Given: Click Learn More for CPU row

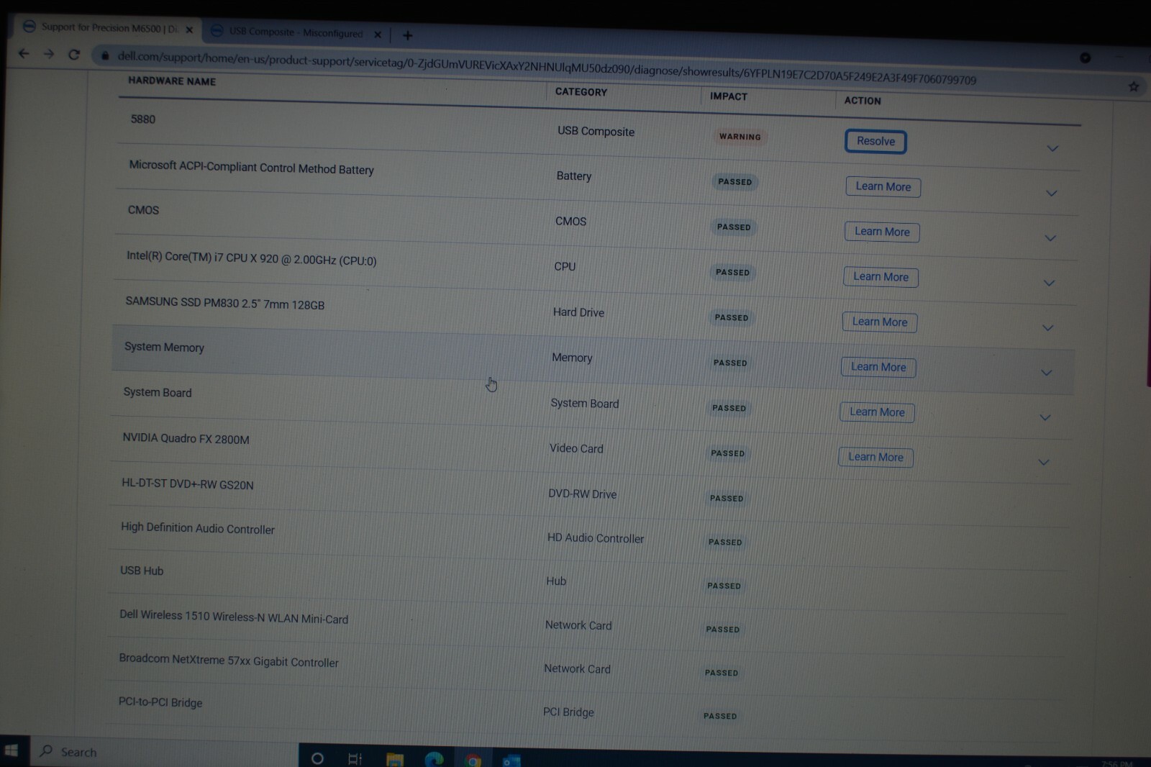Looking at the screenshot, I should [881, 277].
